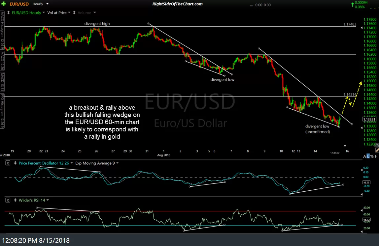Click the RightSideOfTheChart.com title text
This screenshot has height=246, width=379.
click(178, 4)
